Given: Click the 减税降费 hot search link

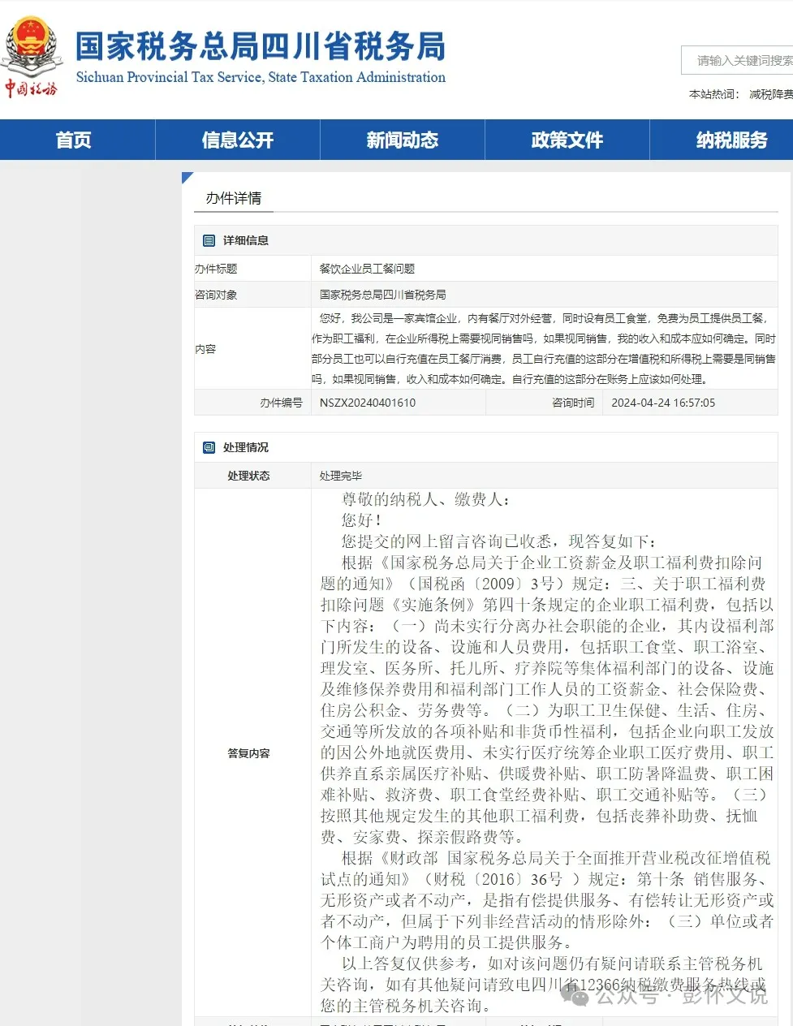Looking at the screenshot, I should (770, 94).
